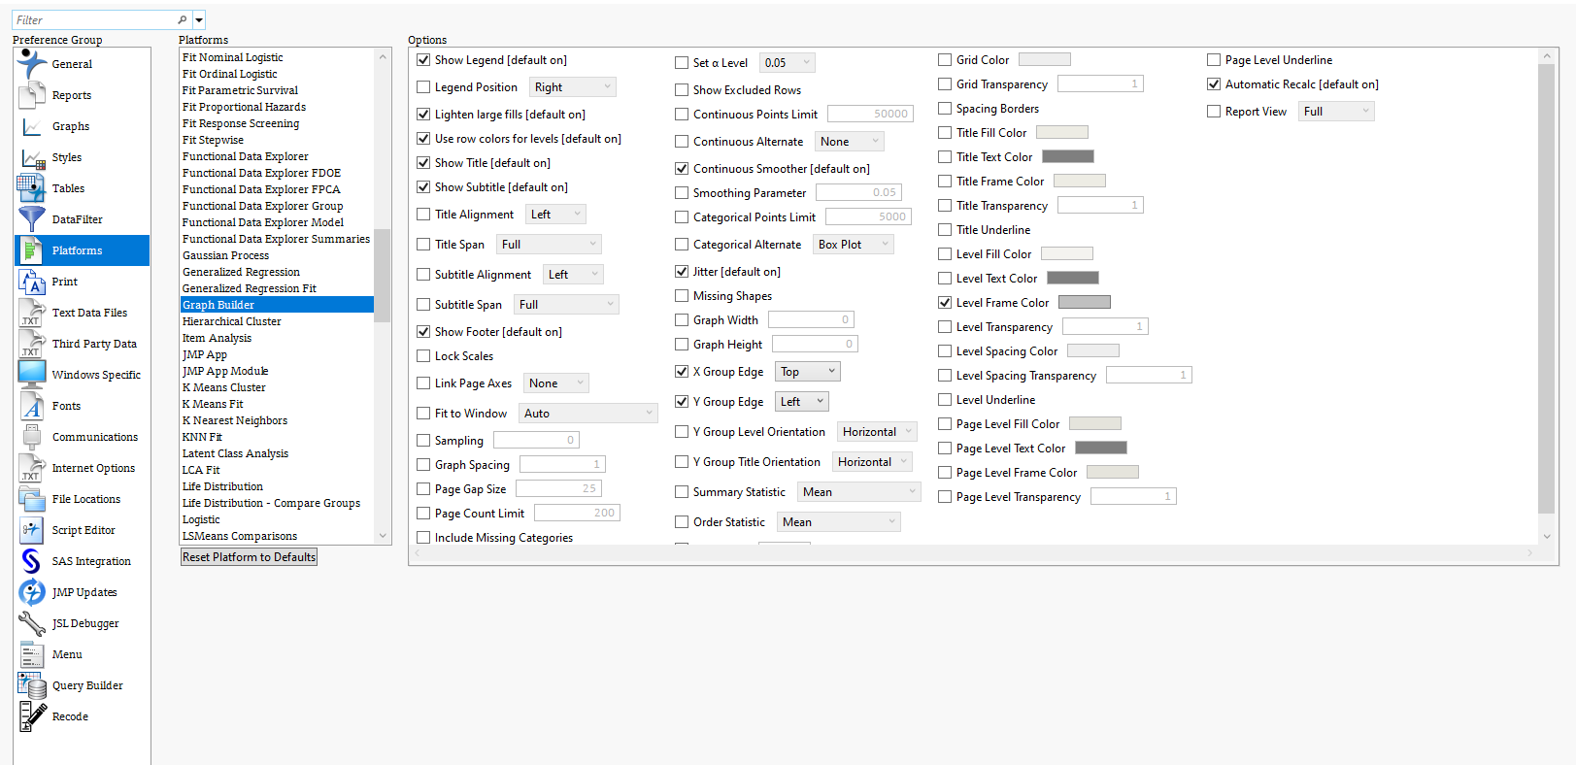Screen dimensions: 1576x765
Task: Click the Level Frame Color swatch
Action: click(1084, 303)
